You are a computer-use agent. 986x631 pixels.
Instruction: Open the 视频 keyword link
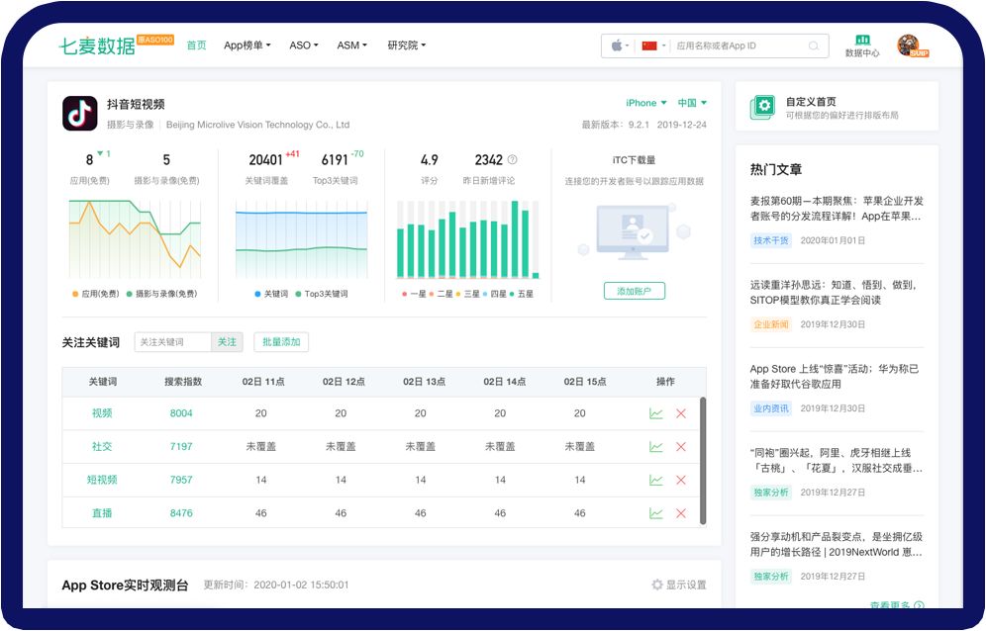point(102,412)
